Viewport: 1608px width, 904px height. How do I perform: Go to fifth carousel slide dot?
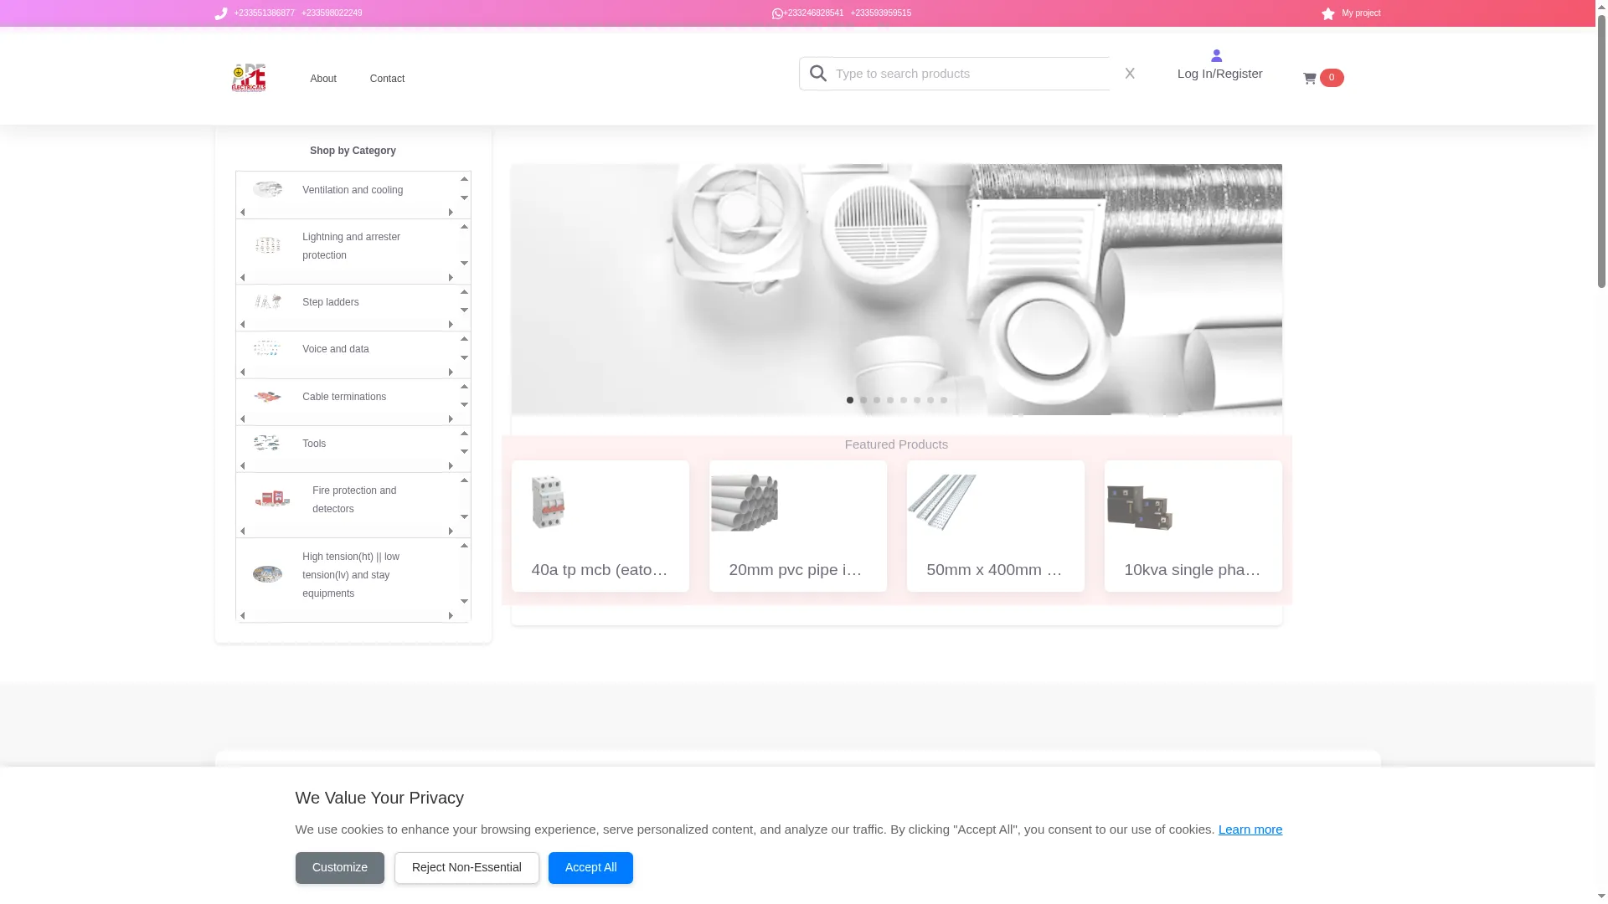click(x=904, y=400)
